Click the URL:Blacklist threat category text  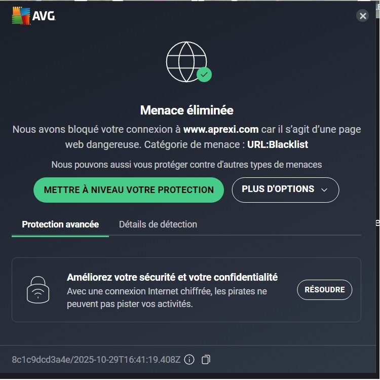point(278,144)
